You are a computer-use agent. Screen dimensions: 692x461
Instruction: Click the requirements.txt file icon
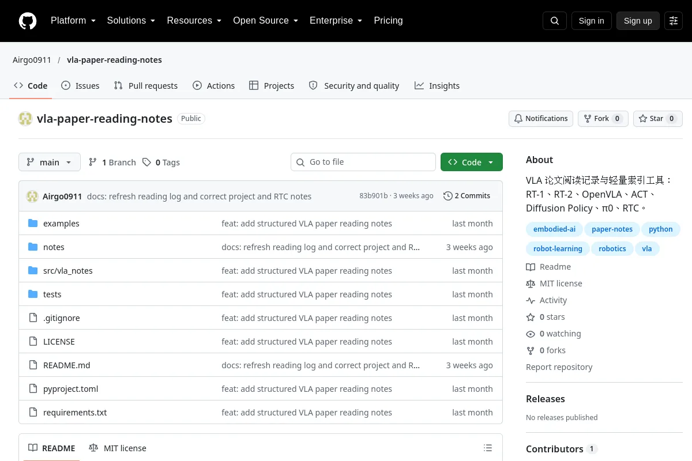pos(33,413)
